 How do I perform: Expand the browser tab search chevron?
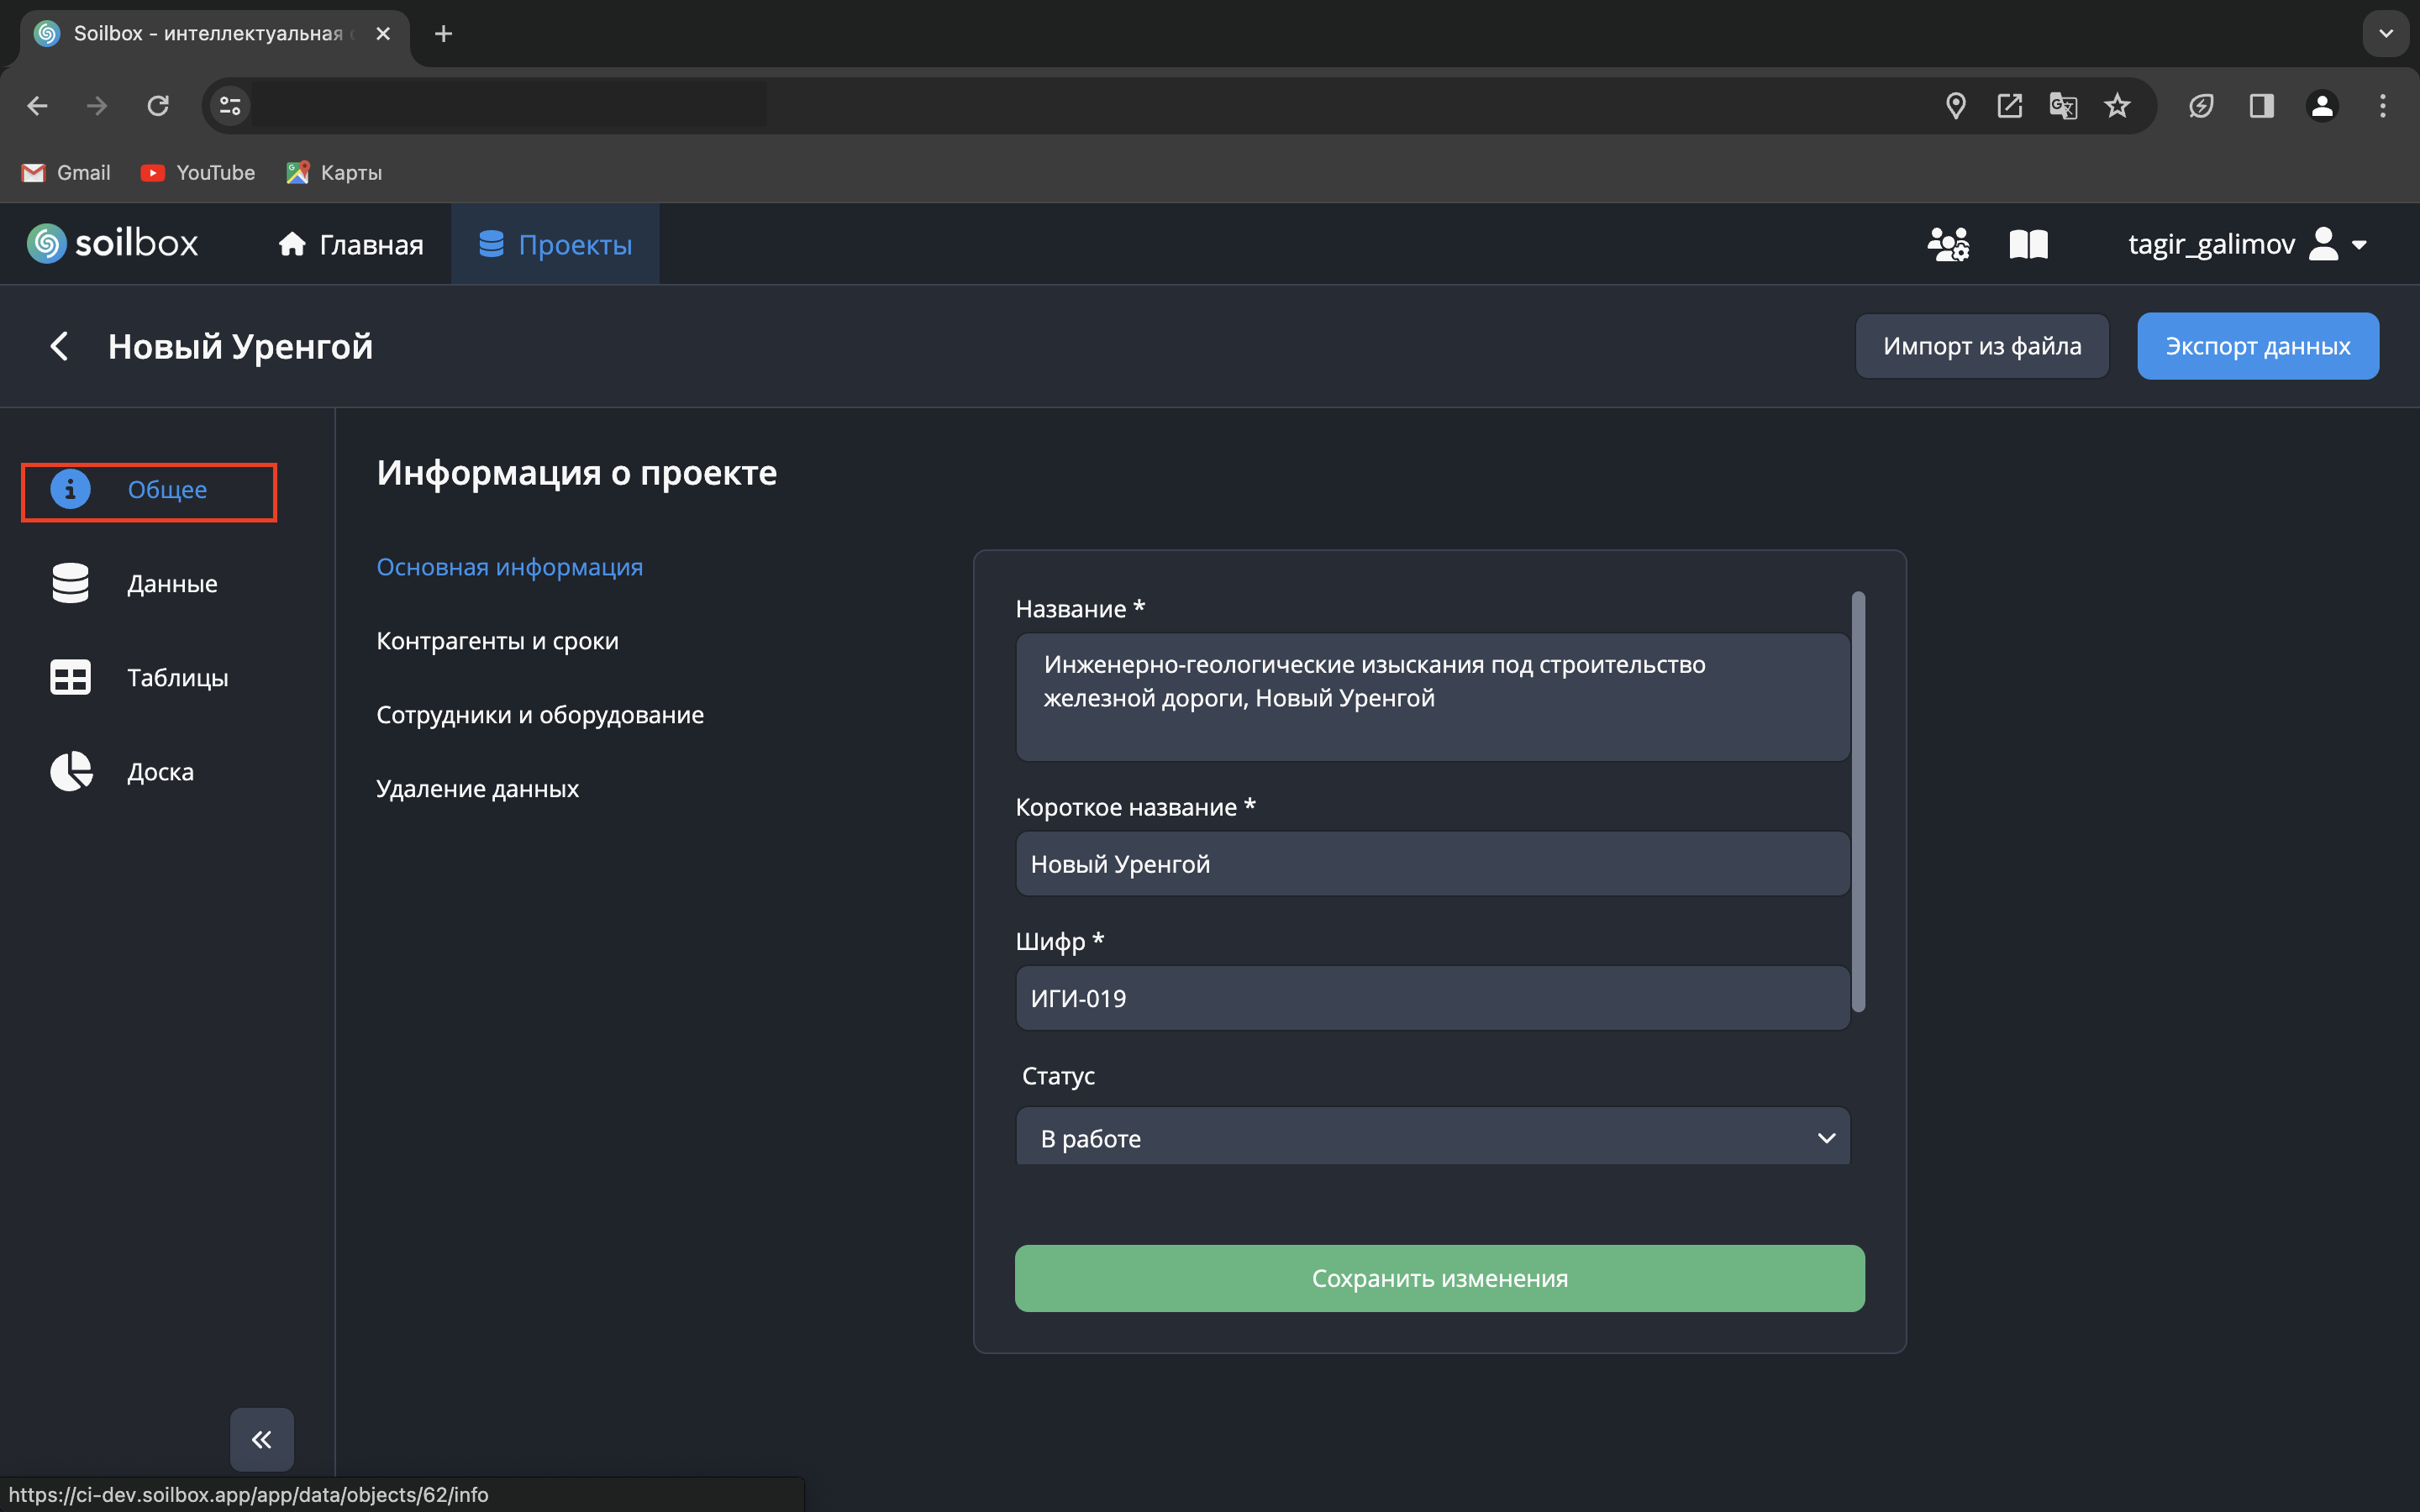2386,34
